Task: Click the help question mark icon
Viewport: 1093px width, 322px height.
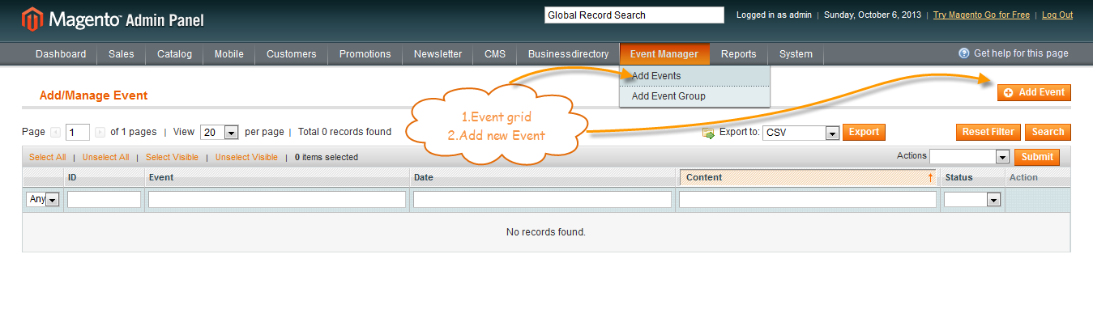Action: (x=963, y=53)
